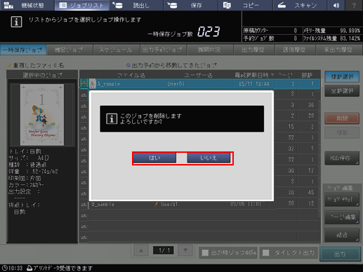Click the 重複したファイル名 legend pencil icon

click(9, 65)
